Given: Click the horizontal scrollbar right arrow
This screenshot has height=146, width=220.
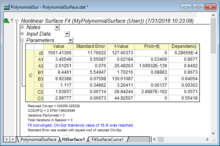Looking at the screenshot, I should point(207,140).
